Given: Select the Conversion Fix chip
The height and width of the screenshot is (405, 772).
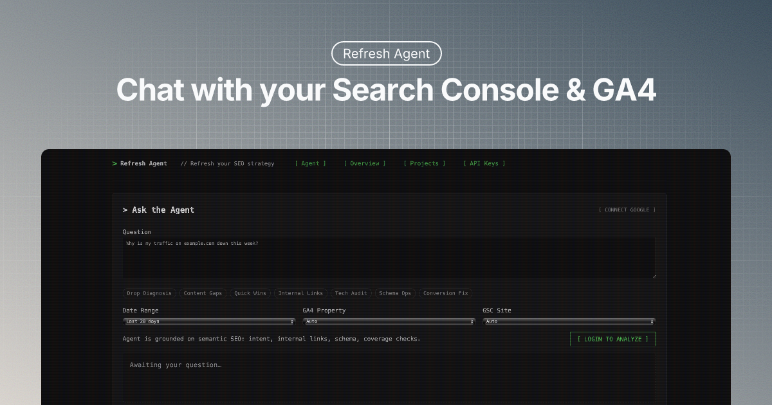Looking at the screenshot, I should tap(445, 293).
